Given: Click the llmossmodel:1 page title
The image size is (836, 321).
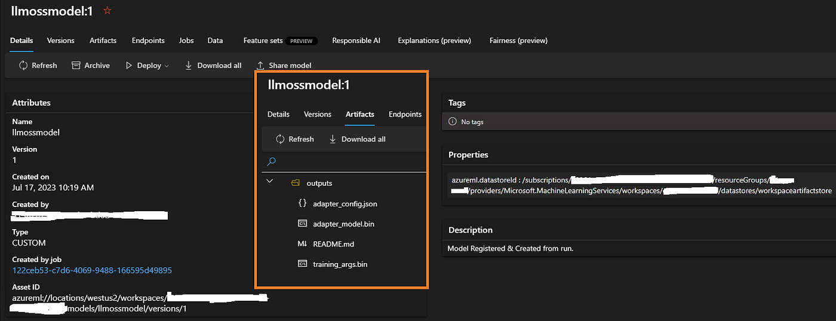Looking at the screenshot, I should (x=52, y=11).
